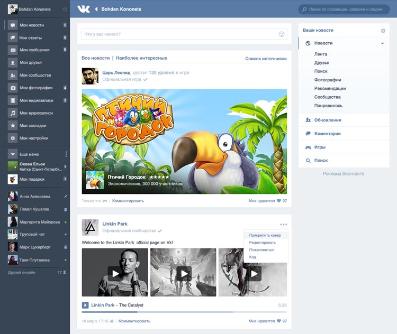Click the vertical dots beside Еще меню
This screenshot has height=334, width=397.
click(66, 154)
